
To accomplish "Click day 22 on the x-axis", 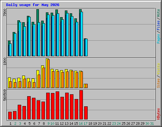I will click(109, 124).
